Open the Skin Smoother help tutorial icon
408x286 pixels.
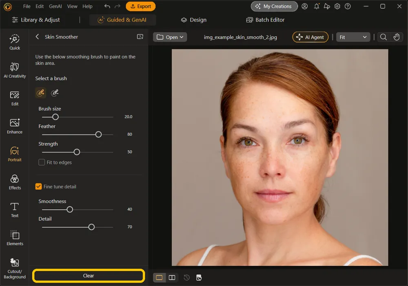pyautogui.click(x=140, y=37)
